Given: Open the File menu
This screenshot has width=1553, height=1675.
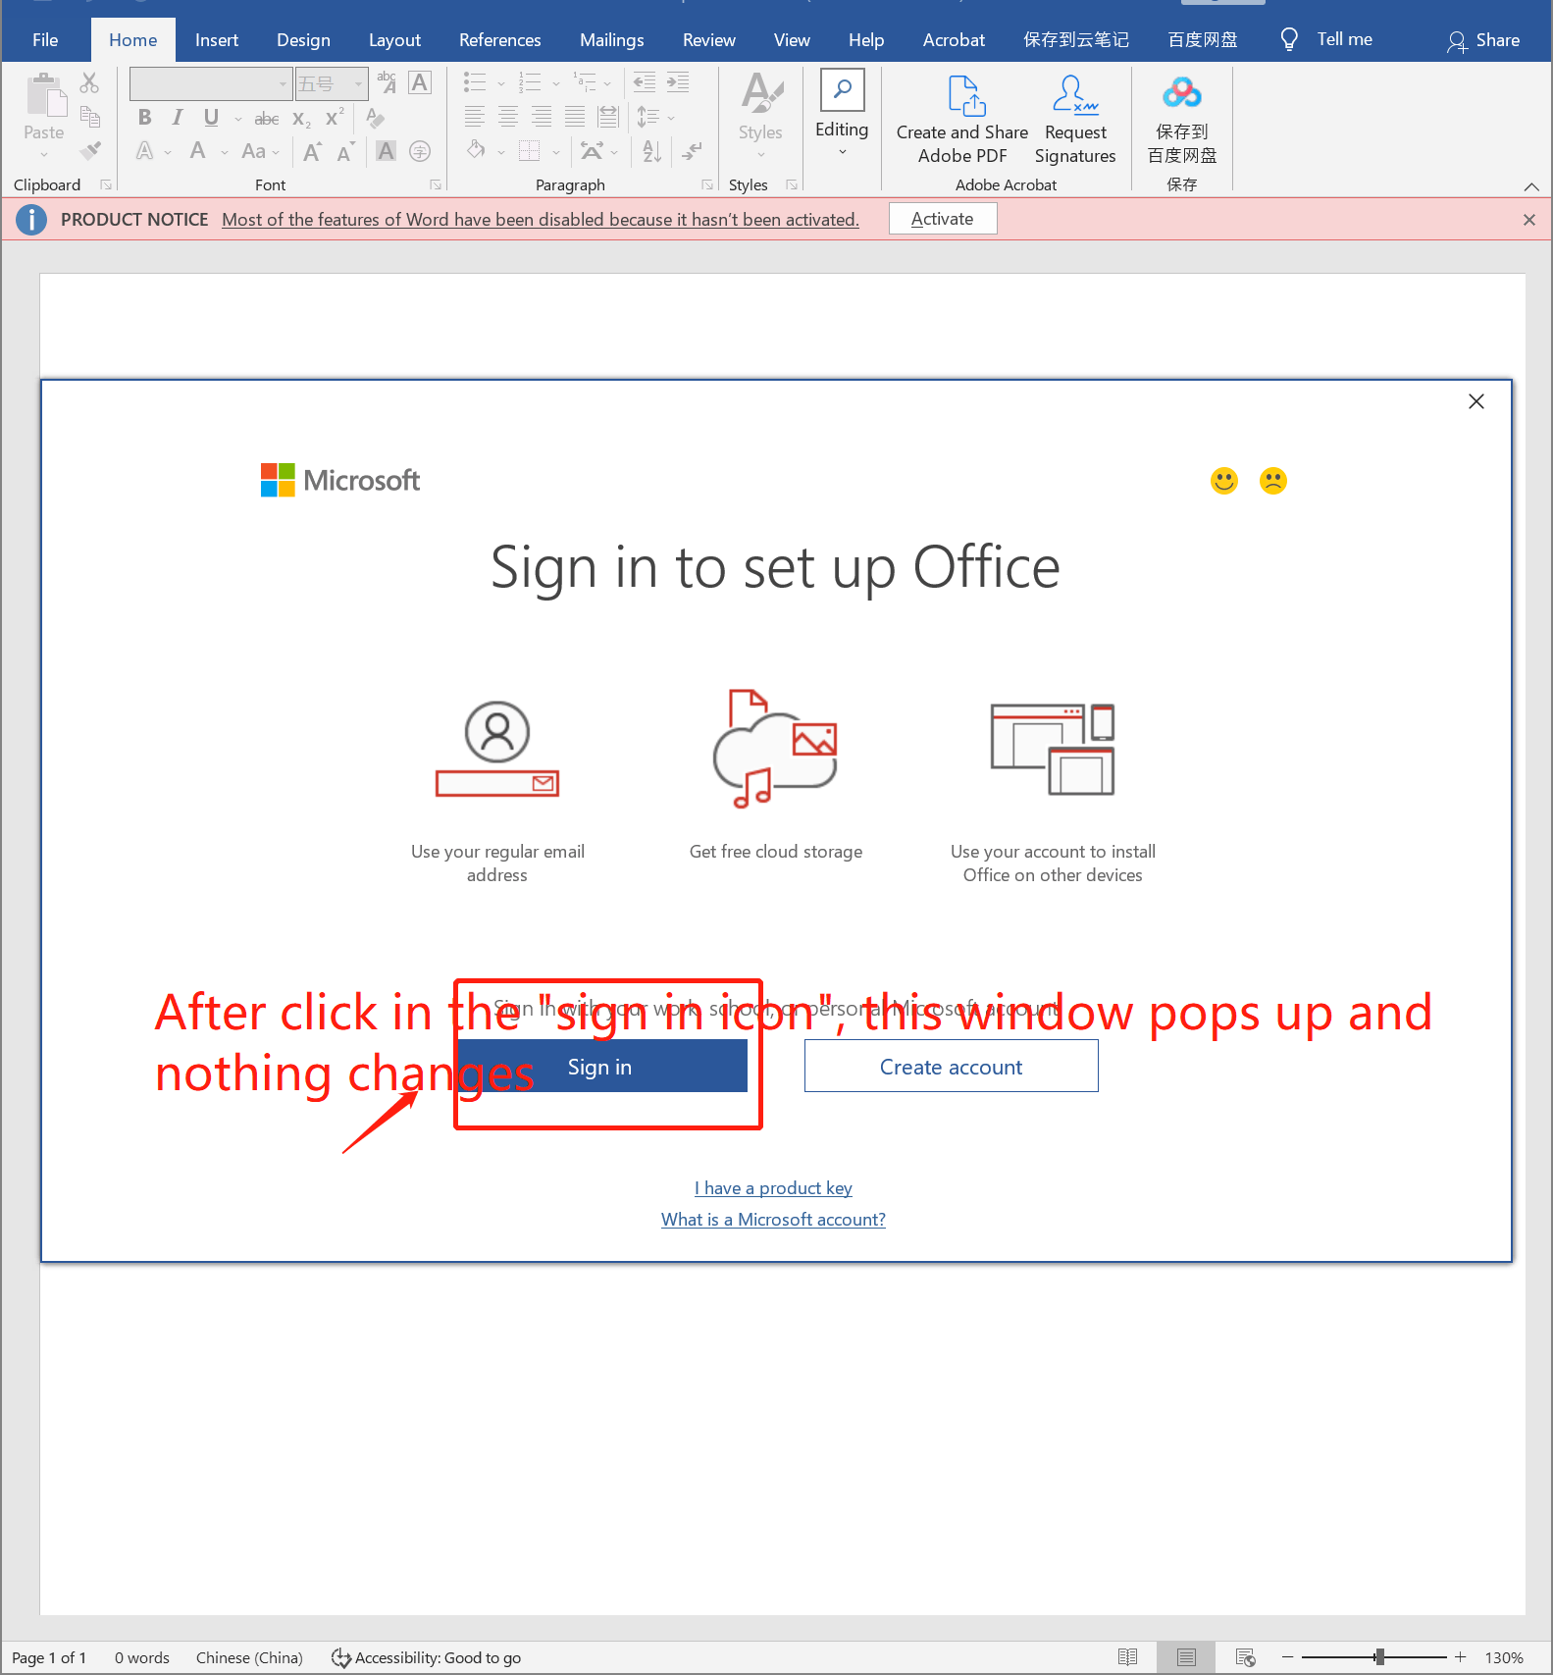Looking at the screenshot, I should coord(45,39).
